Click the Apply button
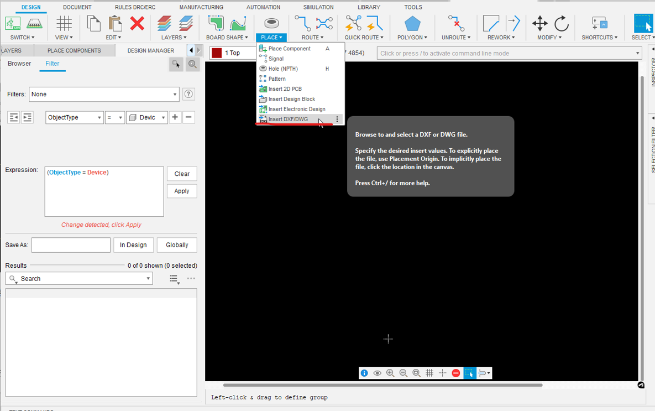The height and width of the screenshot is (411, 655). pyautogui.click(x=182, y=191)
